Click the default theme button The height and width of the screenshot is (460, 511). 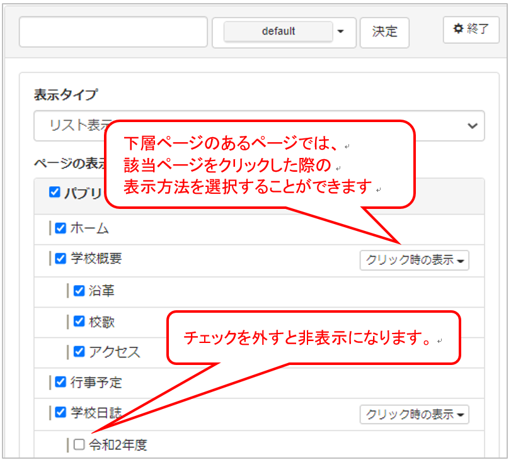pos(278,31)
